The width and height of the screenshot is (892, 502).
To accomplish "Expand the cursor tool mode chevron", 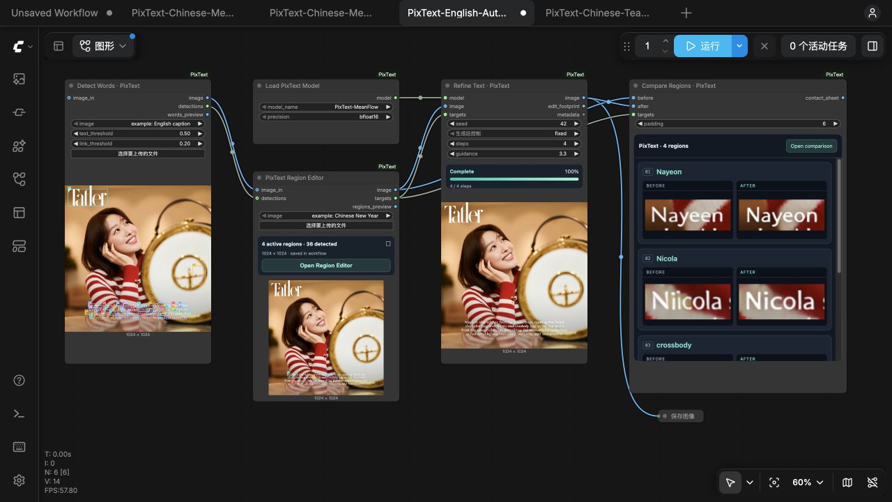I will pyautogui.click(x=750, y=482).
